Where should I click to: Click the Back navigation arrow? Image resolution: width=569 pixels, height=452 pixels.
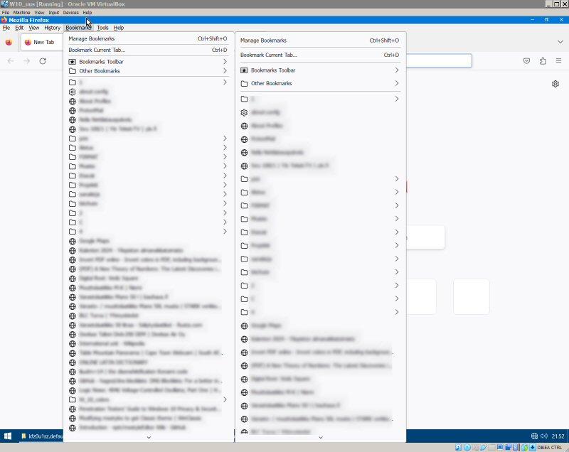pos(11,61)
